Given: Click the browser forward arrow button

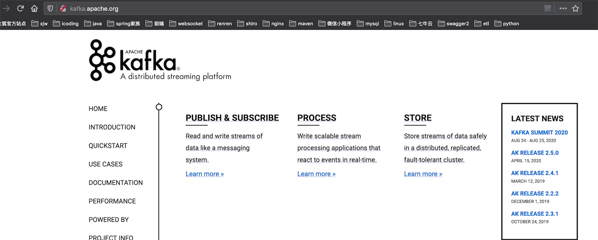Looking at the screenshot, I should [x=6, y=8].
